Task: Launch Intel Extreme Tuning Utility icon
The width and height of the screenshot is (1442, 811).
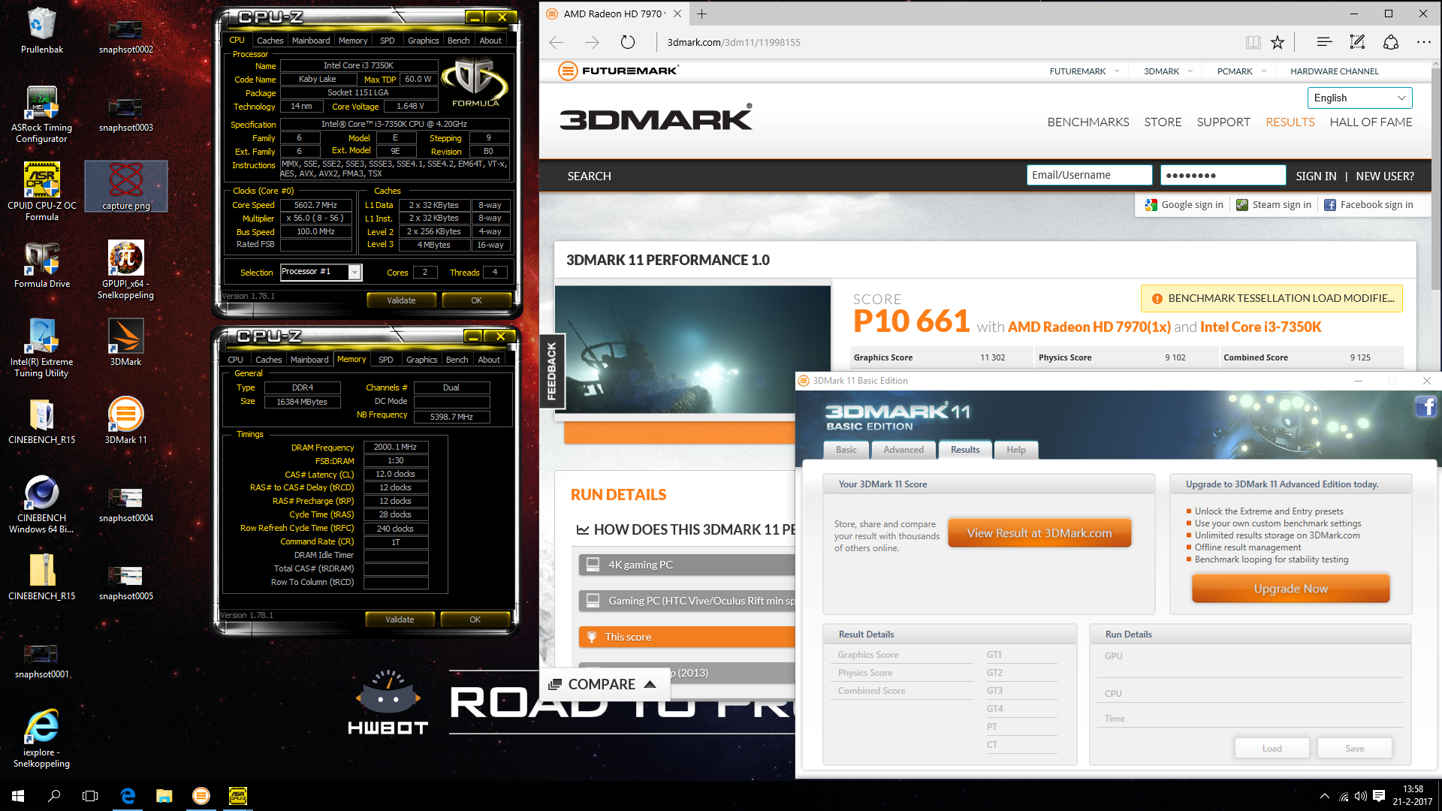Action: [x=41, y=348]
